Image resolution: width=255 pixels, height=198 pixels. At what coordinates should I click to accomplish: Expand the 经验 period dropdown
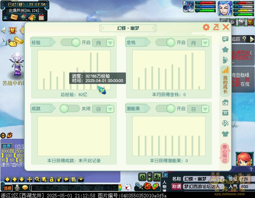coord(110,43)
